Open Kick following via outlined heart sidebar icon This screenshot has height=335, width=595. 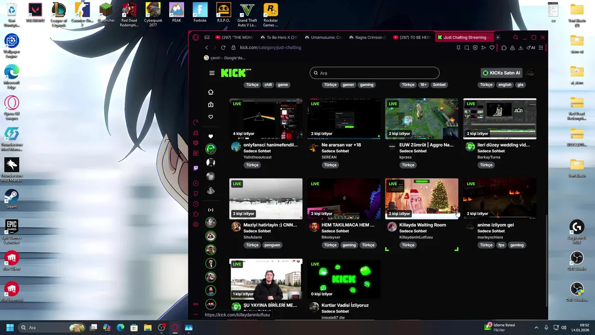point(211,117)
